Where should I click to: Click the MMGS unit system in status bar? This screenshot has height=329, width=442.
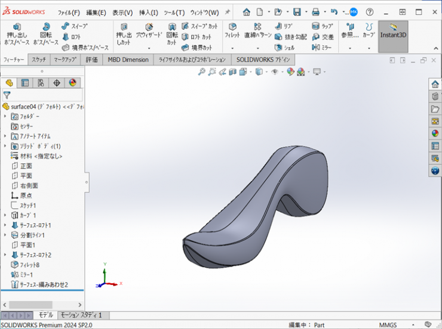387,325
